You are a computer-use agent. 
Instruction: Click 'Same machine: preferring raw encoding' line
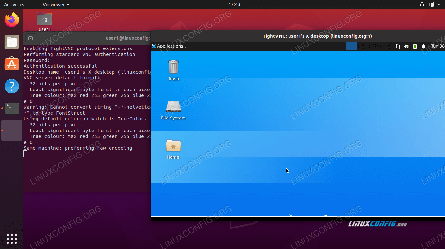click(78, 148)
